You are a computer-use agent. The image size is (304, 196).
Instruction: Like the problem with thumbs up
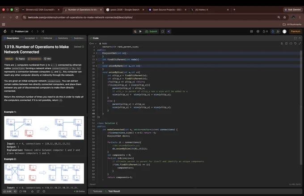click(7, 192)
